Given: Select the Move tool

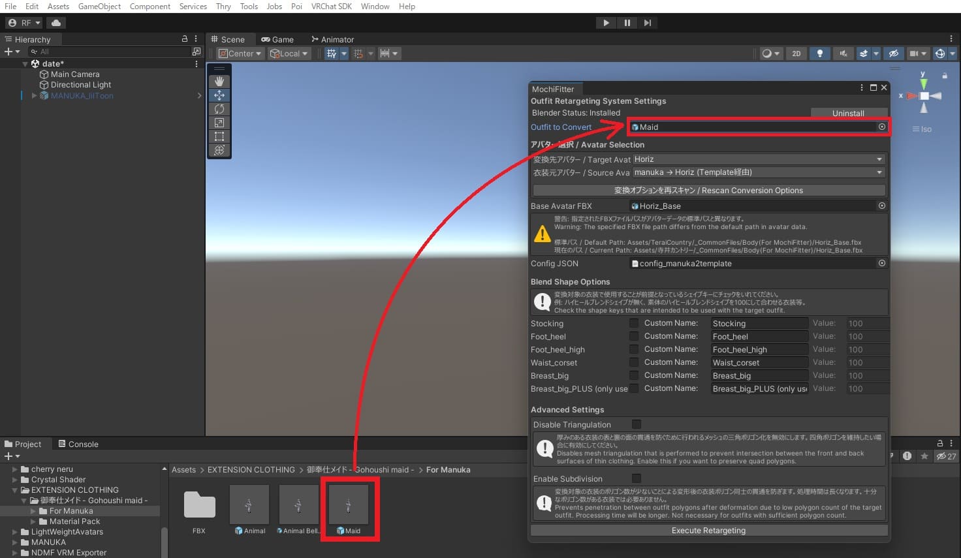Looking at the screenshot, I should (219, 95).
